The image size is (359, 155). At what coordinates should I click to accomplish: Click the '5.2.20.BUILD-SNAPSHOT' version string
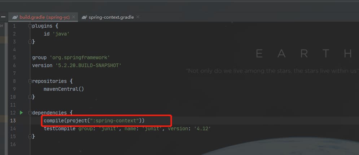[88, 66]
